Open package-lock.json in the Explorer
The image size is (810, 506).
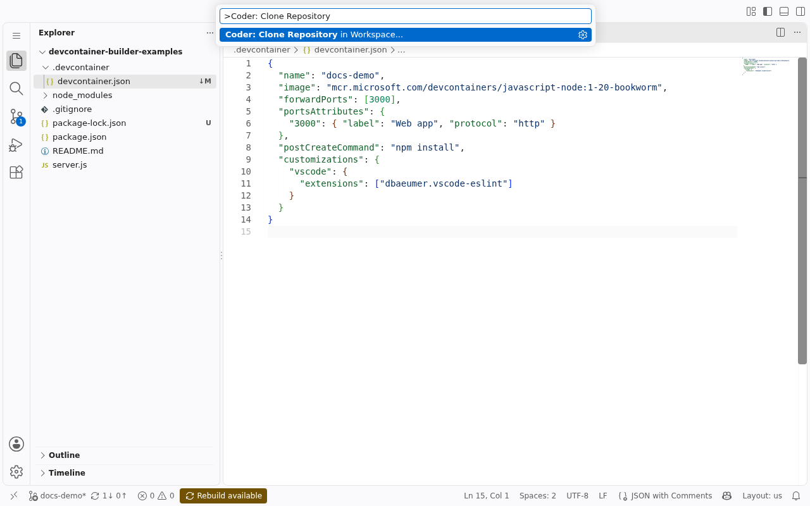125,123
